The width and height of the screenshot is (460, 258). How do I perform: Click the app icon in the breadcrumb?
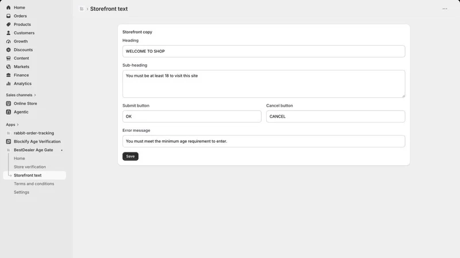pos(82,9)
